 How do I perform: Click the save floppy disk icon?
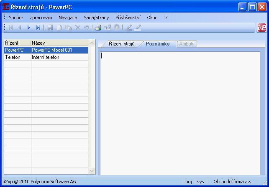(50, 28)
